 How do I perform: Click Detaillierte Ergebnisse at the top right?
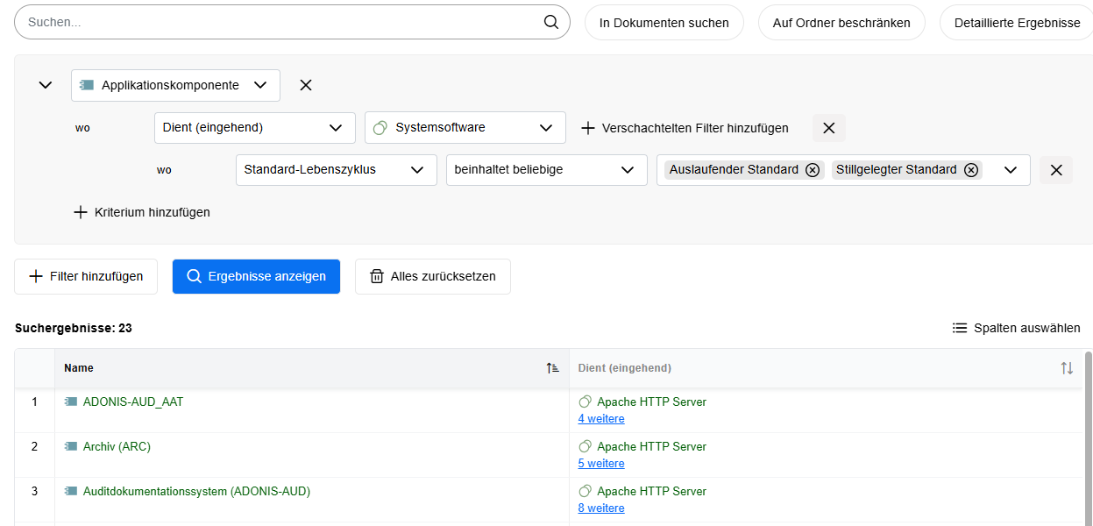[x=1017, y=22]
